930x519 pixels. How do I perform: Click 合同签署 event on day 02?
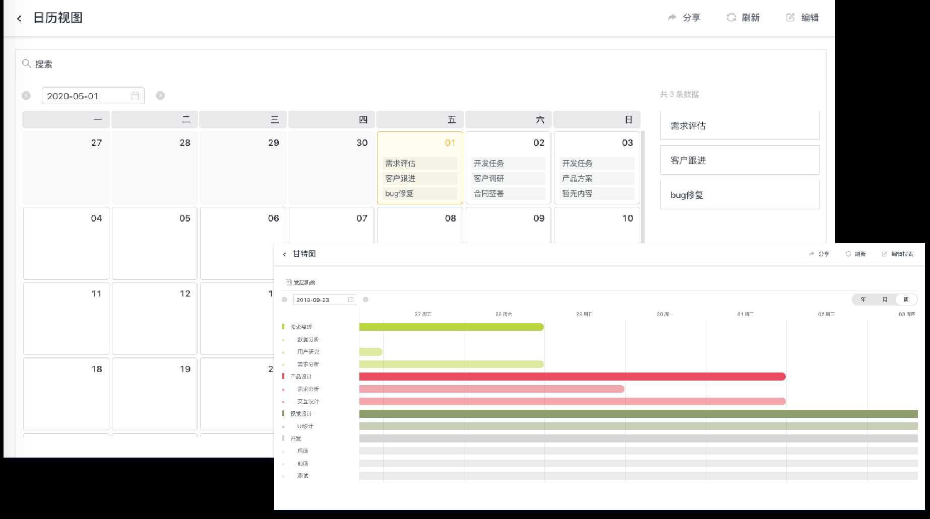pos(508,193)
